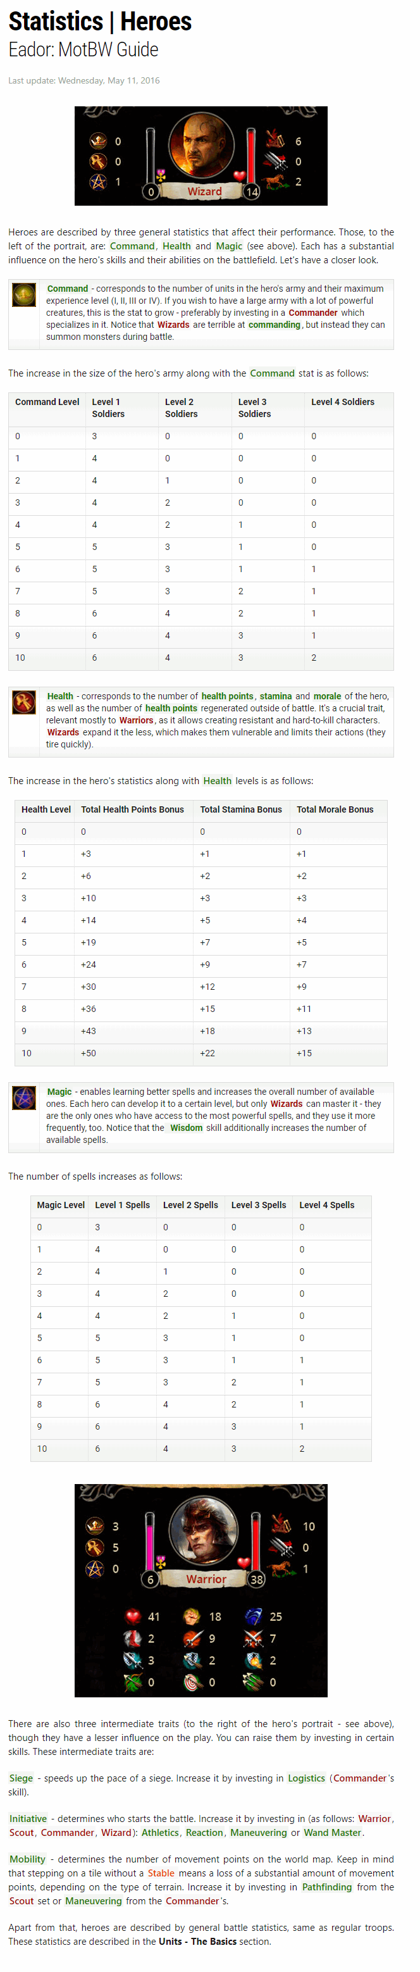This screenshot has height=1972, width=420.
Task: Click the Siege icon right of the Wizard portrait
Action: tap(274, 141)
